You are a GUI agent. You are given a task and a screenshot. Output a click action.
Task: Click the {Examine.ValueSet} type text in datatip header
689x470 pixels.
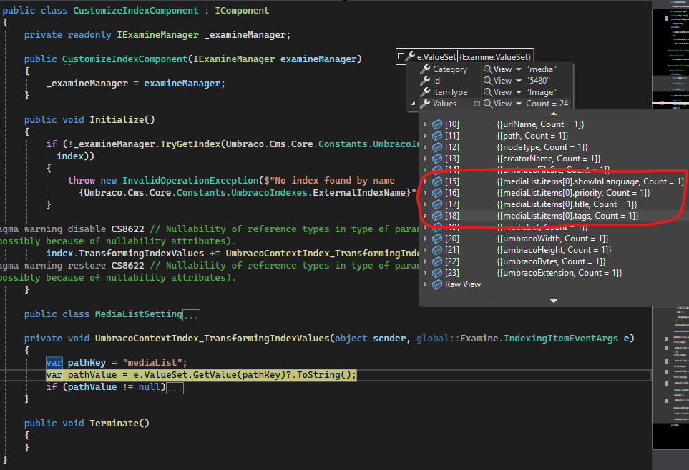pos(495,56)
